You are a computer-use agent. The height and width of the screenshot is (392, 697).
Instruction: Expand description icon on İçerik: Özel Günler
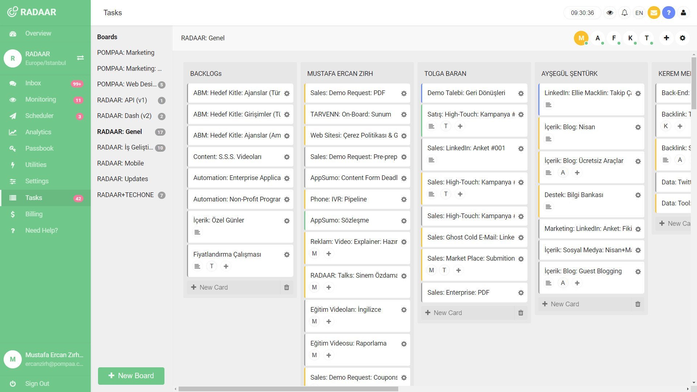tap(197, 232)
